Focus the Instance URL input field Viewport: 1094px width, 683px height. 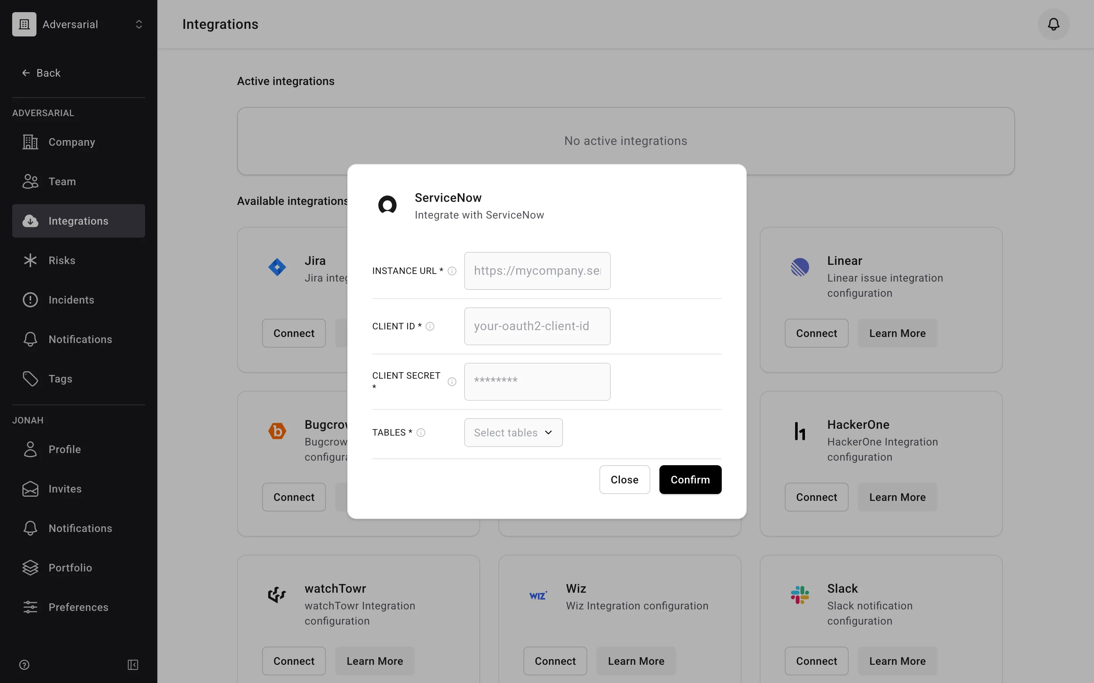[537, 271]
